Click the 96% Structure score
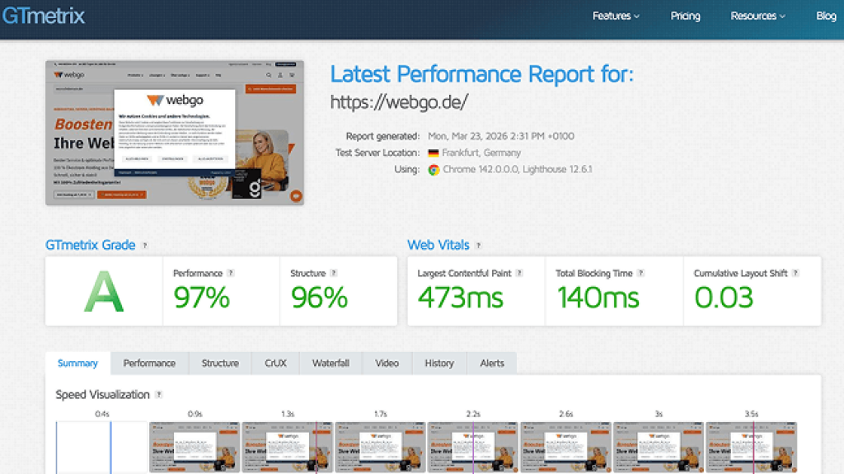The image size is (844, 474). coord(319,298)
